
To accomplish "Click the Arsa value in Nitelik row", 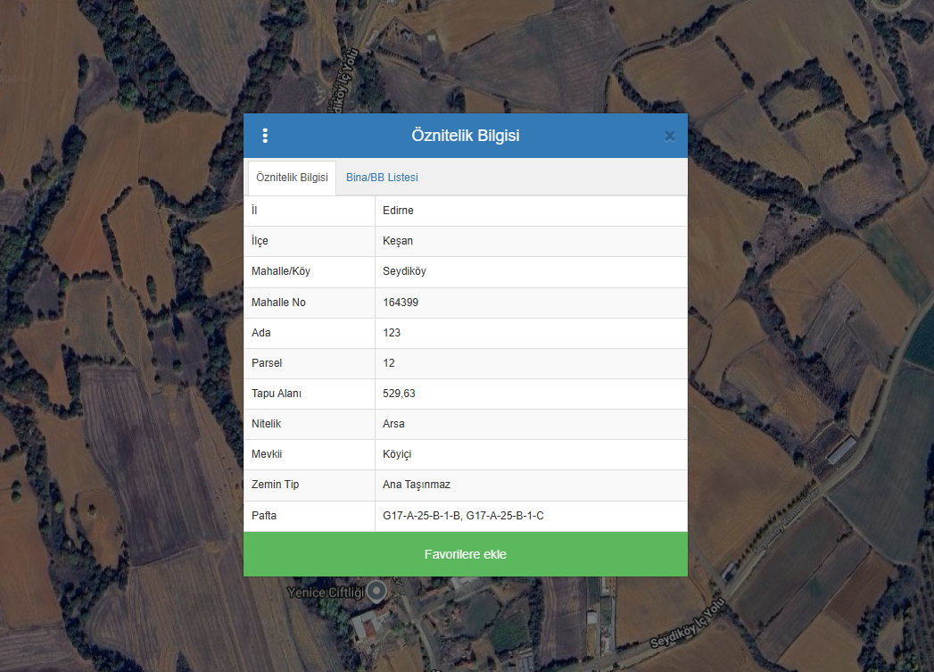I will tap(393, 424).
